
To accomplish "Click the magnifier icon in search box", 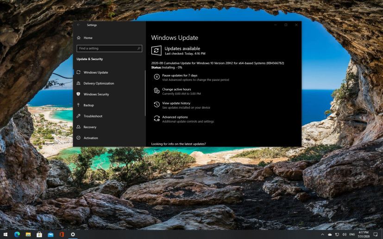I will point(139,48).
